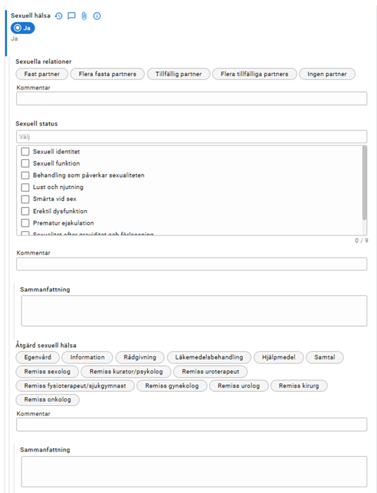Pick the Ingen partner chip
The width and height of the screenshot is (377, 493).
(327, 74)
